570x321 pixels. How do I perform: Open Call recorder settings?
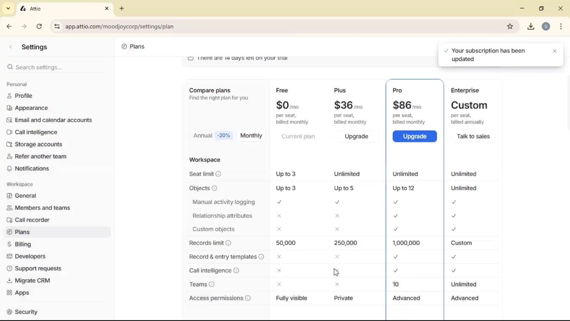[x=32, y=220]
